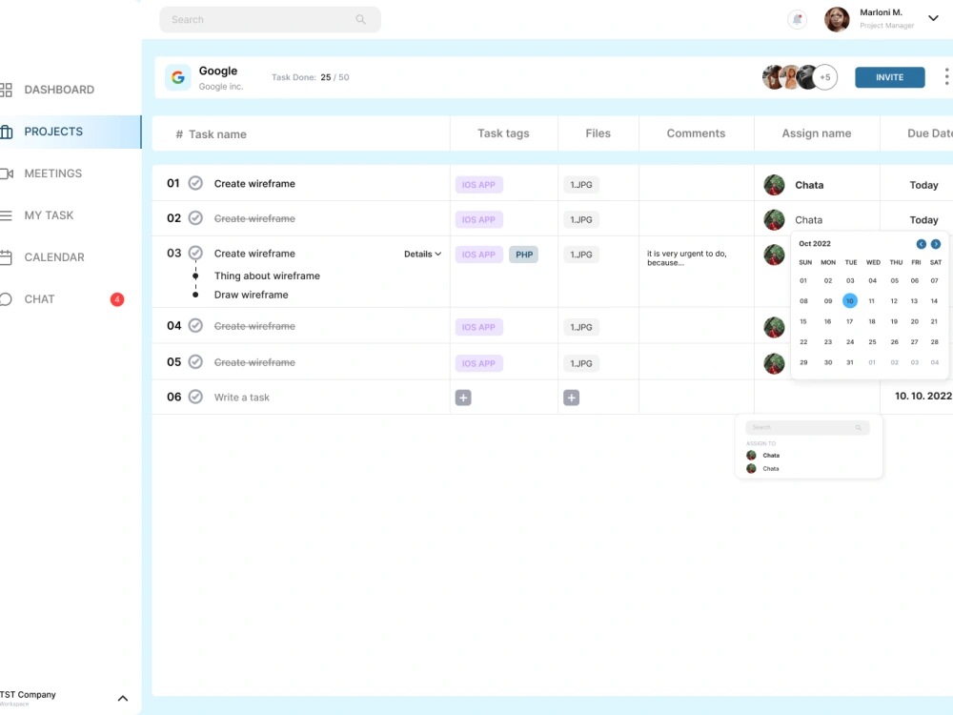The height and width of the screenshot is (715, 953).
Task: Add a tag with the plus icon in task 06
Action: pyautogui.click(x=463, y=398)
